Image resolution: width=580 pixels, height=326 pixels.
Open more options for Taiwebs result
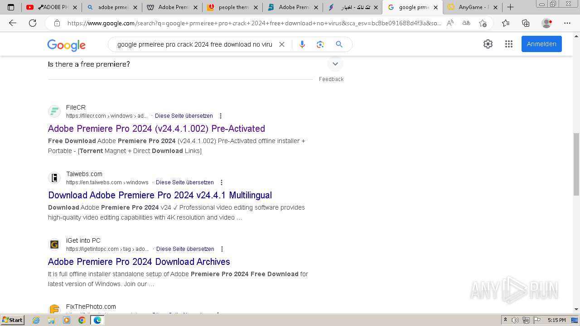pyautogui.click(x=222, y=182)
